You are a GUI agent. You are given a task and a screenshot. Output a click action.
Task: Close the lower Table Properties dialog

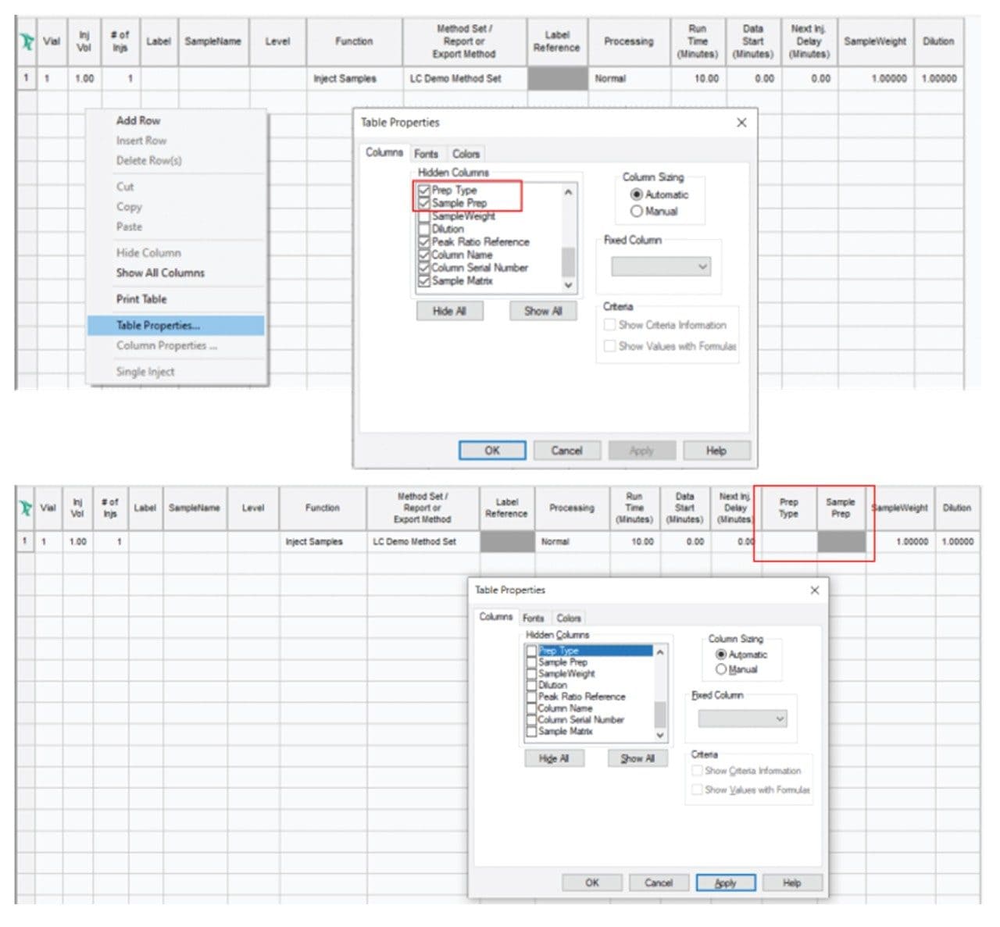tap(815, 590)
